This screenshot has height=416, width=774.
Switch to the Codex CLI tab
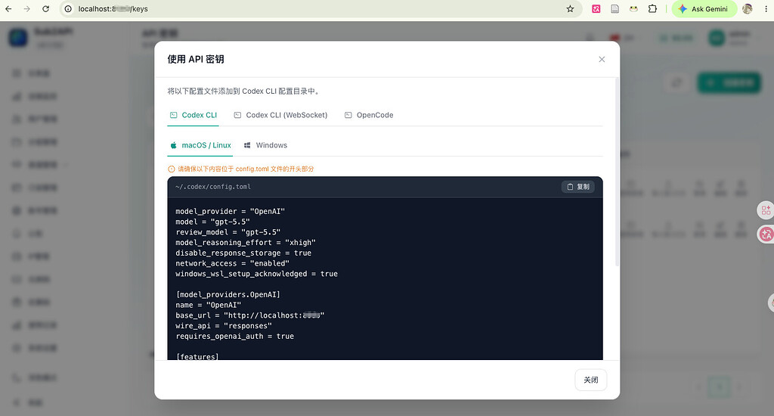coord(193,115)
